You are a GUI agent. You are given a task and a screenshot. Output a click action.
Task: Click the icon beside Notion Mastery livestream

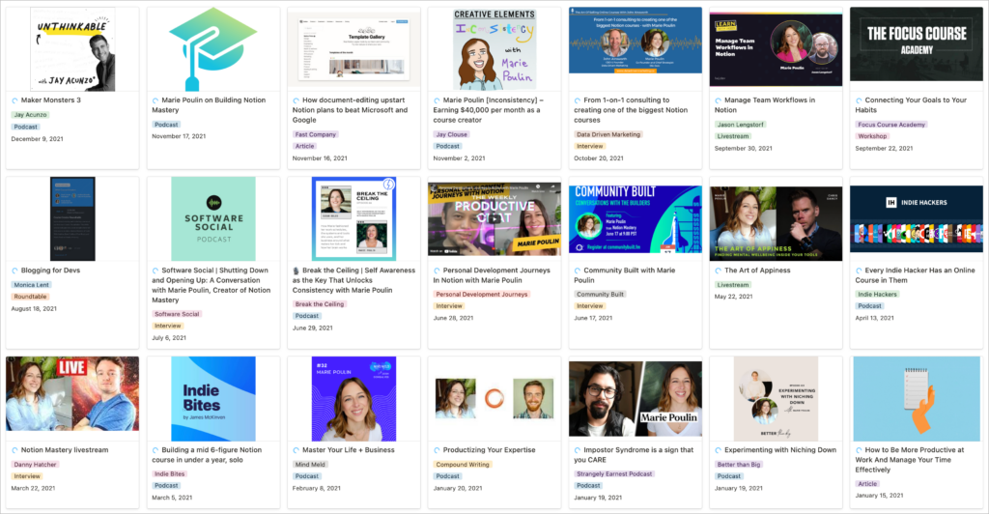point(15,450)
